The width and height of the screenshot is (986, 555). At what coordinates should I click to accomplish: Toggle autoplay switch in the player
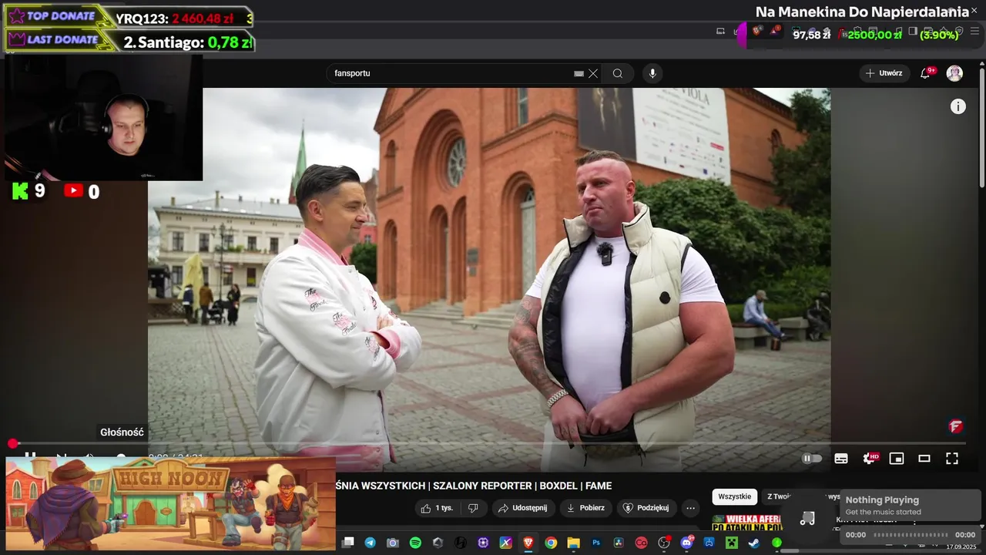click(x=812, y=458)
